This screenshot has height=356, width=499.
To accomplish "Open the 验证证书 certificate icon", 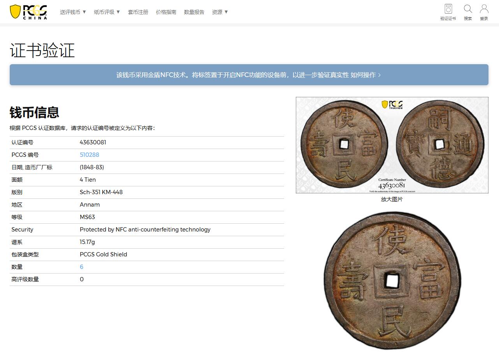I will point(448,9).
